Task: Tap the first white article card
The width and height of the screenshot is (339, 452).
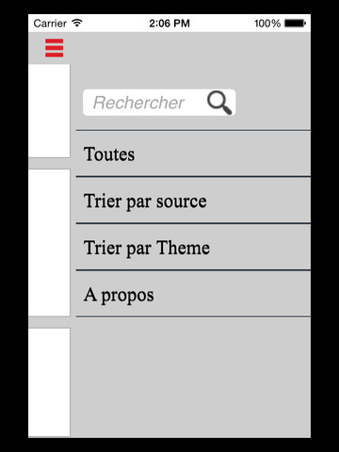Action: pos(49,111)
